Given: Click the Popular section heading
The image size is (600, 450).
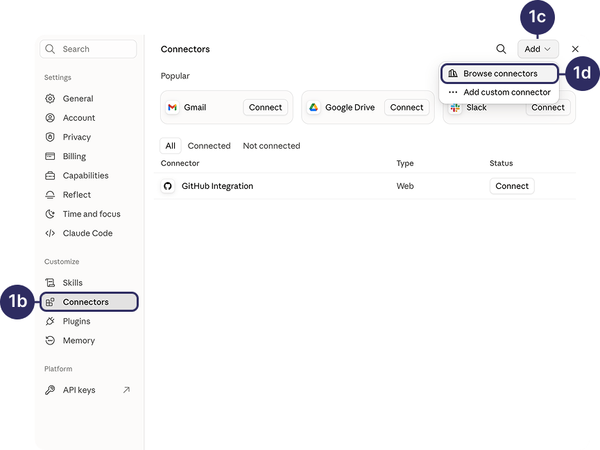Looking at the screenshot, I should pos(175,76).
